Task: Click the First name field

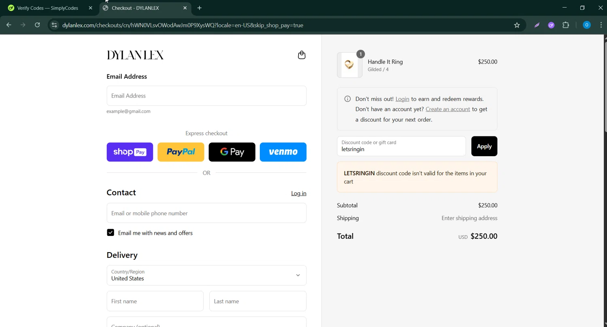Action: pyautogui.click(x=155, y=301)
